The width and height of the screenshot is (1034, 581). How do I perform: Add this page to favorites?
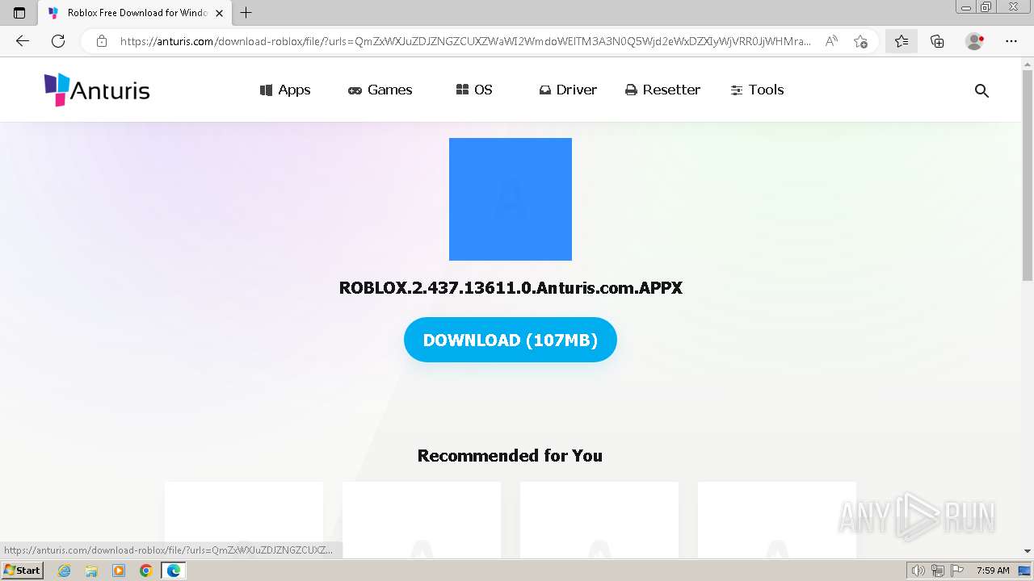coord(860,41)
